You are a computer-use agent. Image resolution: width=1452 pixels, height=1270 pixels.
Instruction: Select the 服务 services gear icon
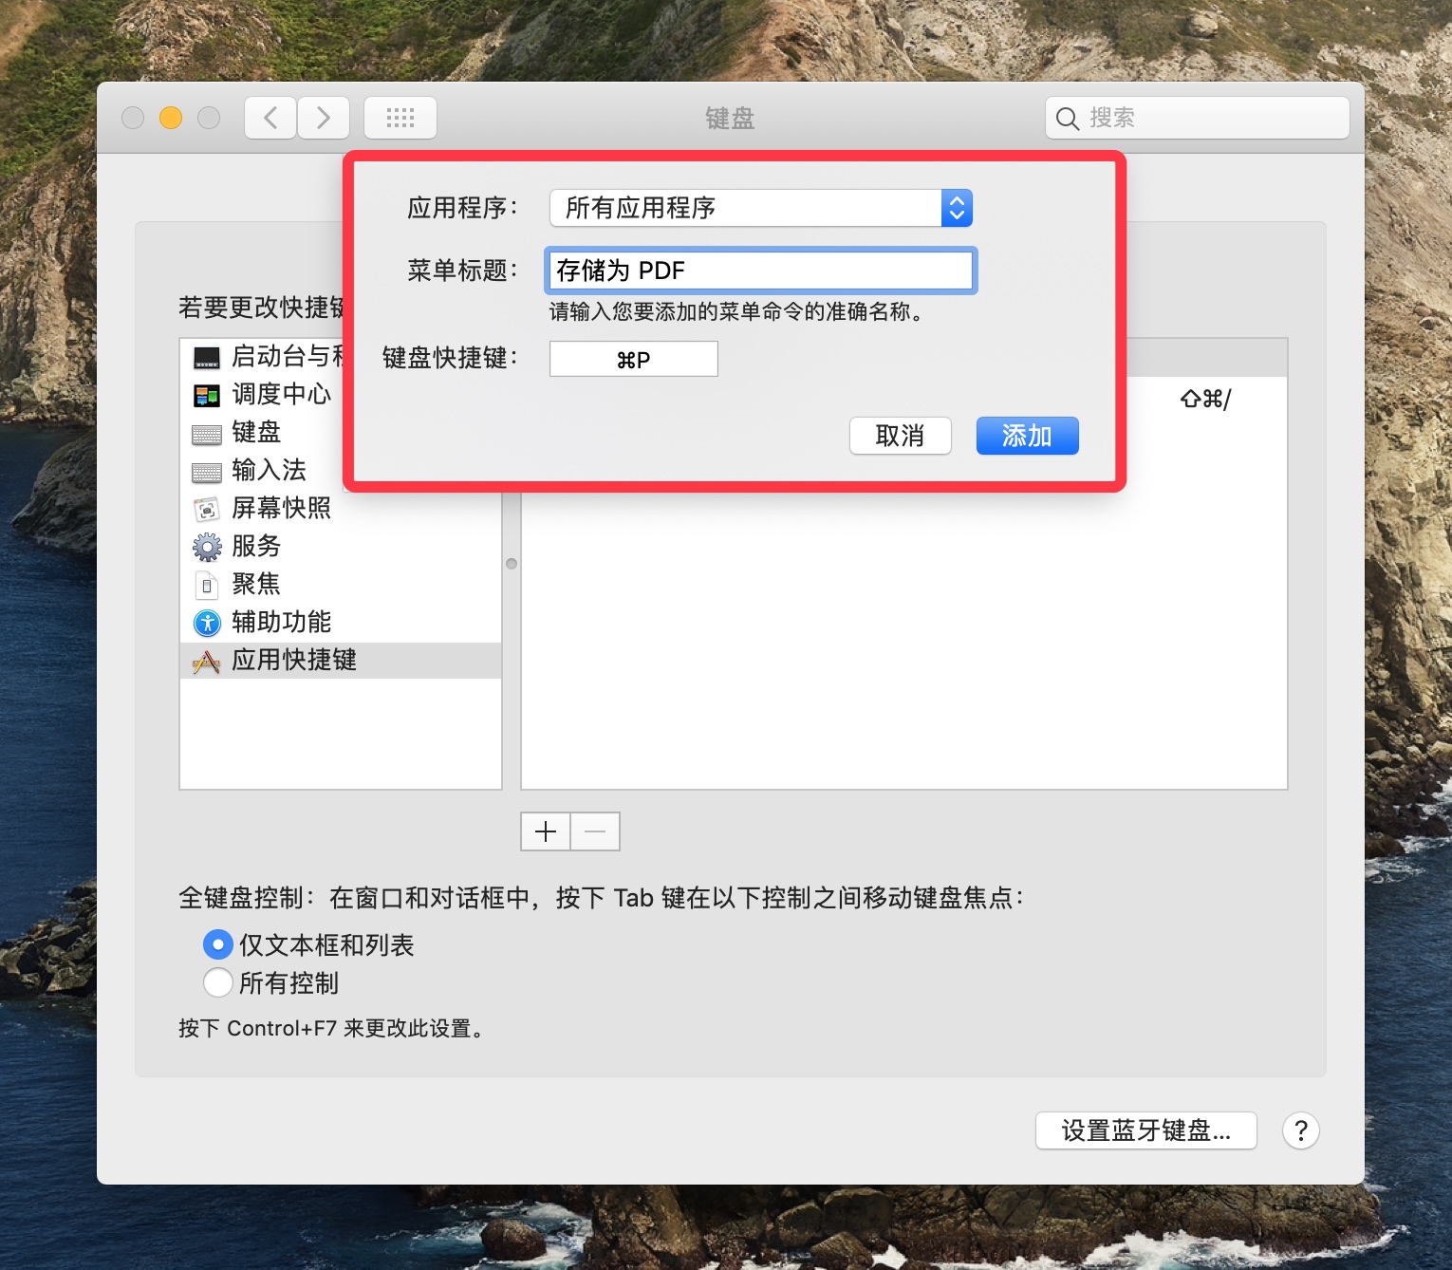click(207, 547)
